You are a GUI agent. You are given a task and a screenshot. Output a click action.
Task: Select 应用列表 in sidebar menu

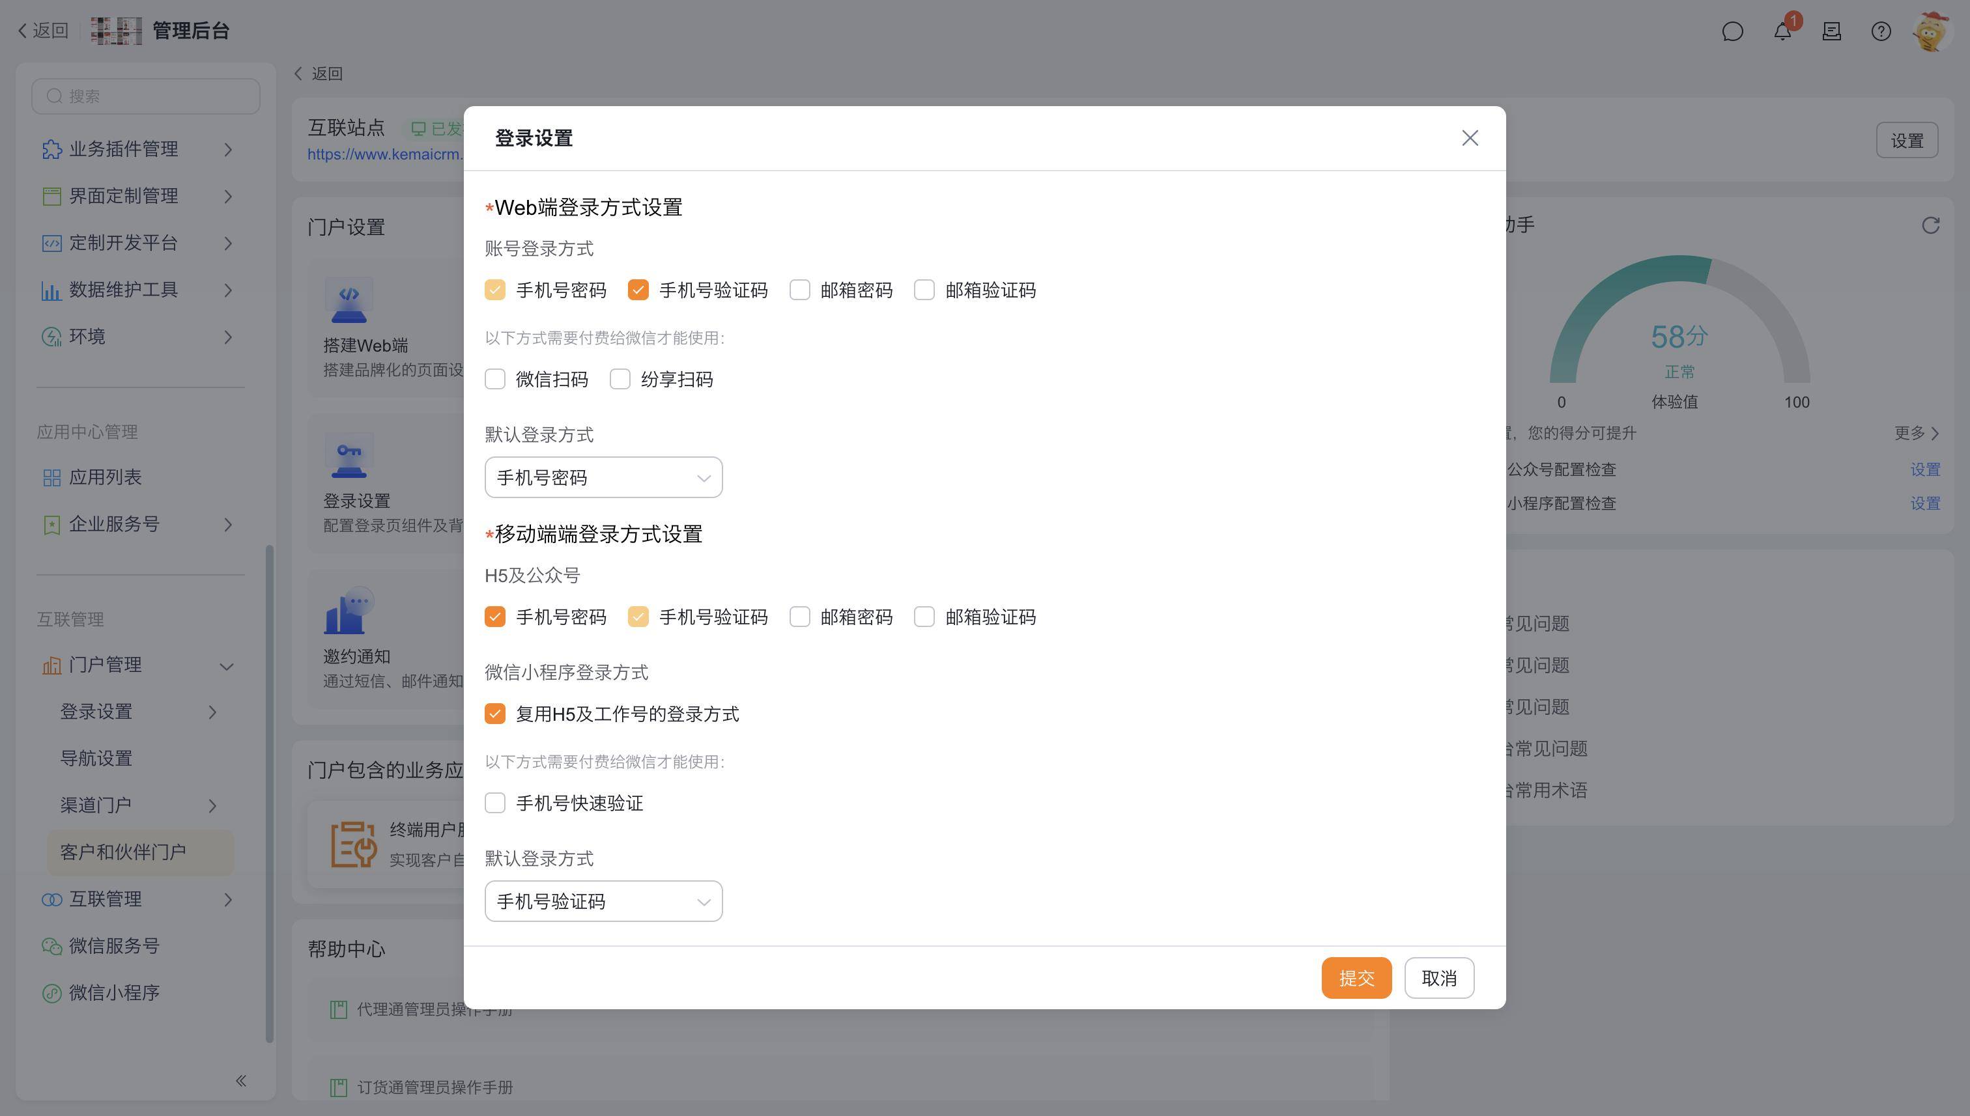click(106, 477)
